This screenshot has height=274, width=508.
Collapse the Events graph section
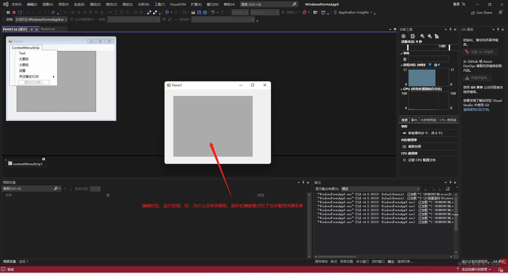(401, 53)
